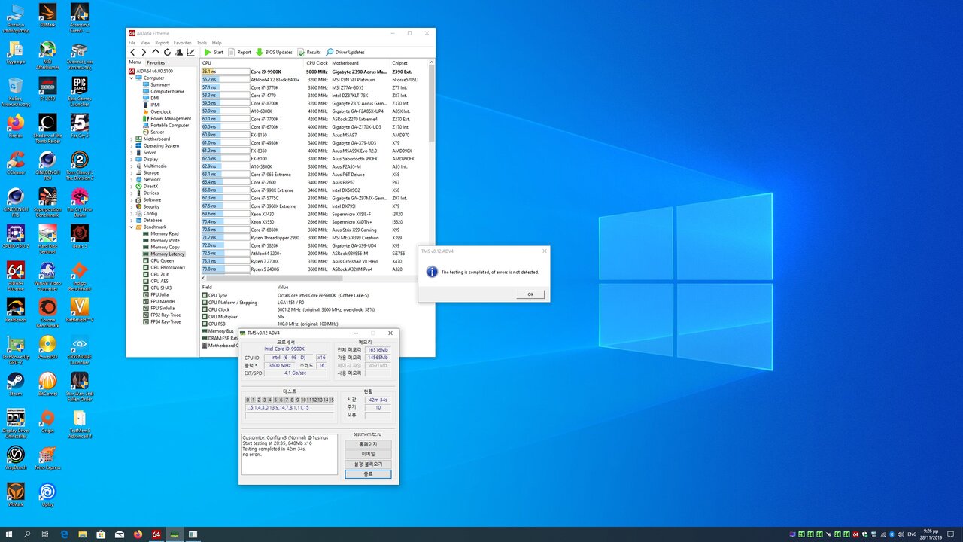963x542 pixels.
Task: Sort by CPU Clock column header
Action: 317,62
